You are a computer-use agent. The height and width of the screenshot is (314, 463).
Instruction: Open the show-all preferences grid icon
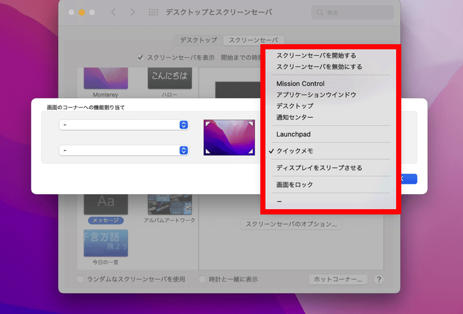click(x=153, y=12)
